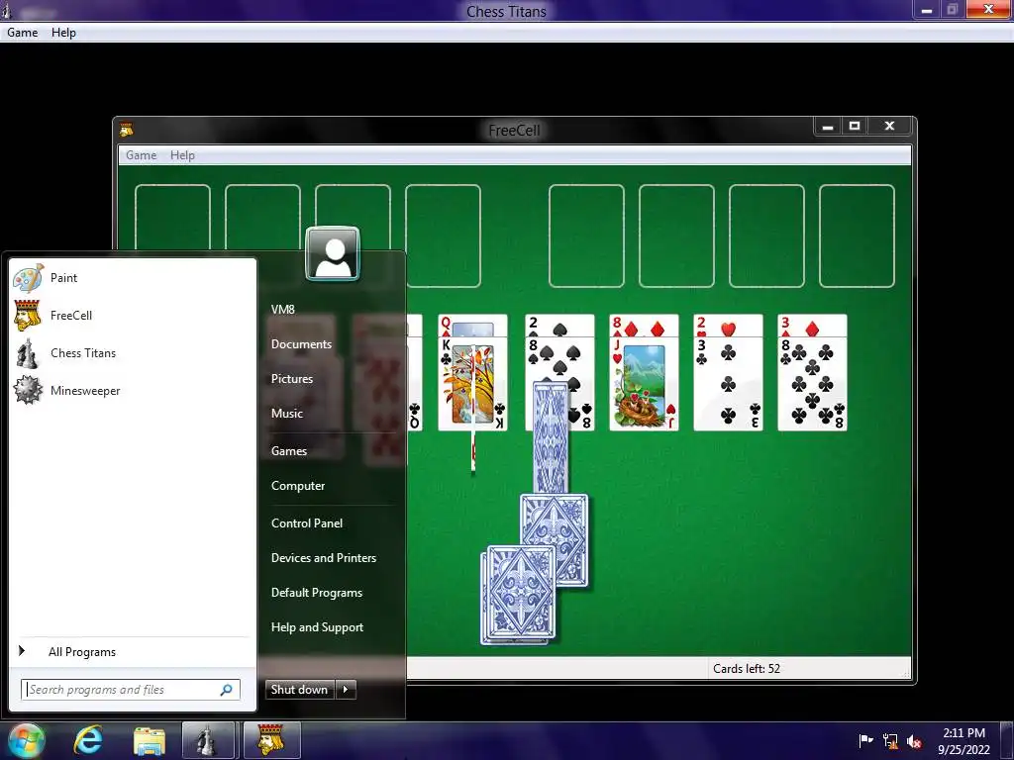The height and width of the screenshot is (760, 1014).
Task: Minimize the FreeCell window
Action: click(827, 126)
